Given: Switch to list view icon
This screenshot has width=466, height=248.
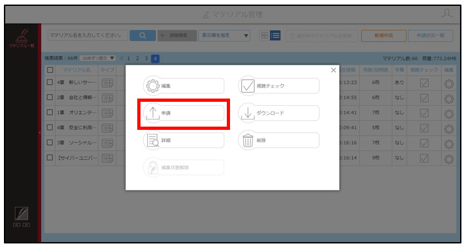Looking at the screenshot, I should [275, 36].
